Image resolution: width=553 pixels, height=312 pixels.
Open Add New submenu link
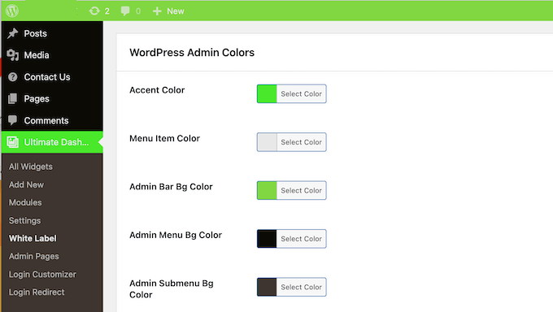click(x=27, y=184)
